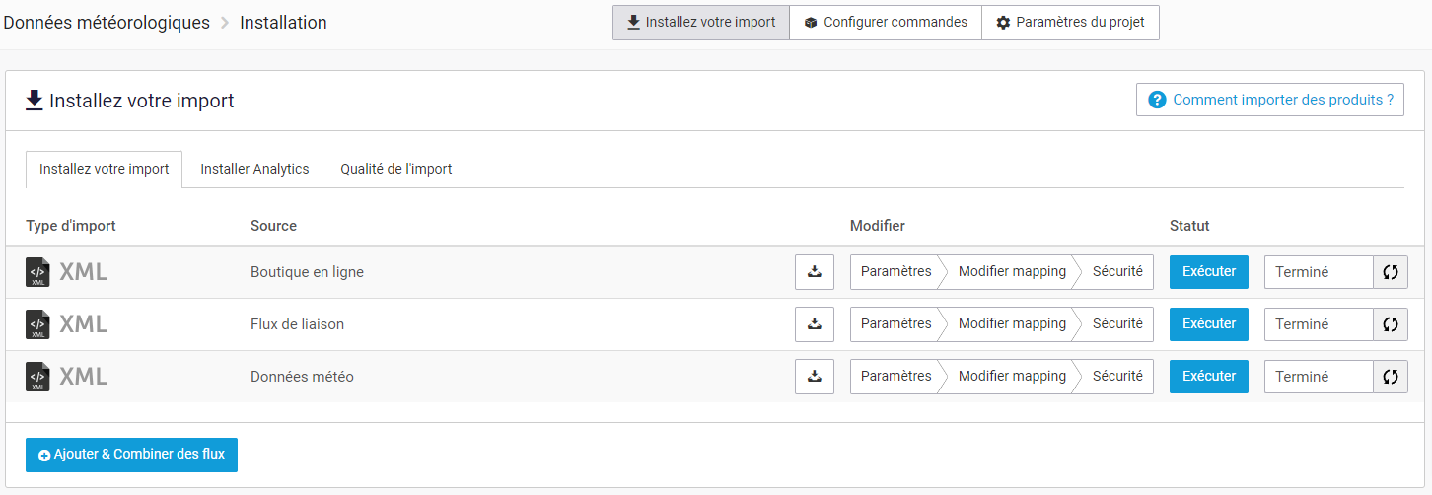Click XML file icon for Données météo
1432x495 pixels.
38,377
